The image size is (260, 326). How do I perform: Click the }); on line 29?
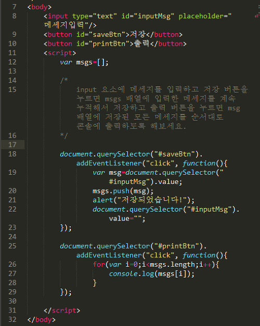[x=66, y=292]
